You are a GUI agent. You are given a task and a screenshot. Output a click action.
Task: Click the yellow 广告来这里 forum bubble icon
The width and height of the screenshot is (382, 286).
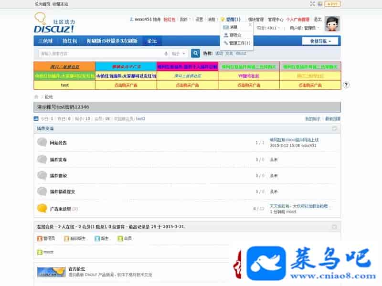42,208
